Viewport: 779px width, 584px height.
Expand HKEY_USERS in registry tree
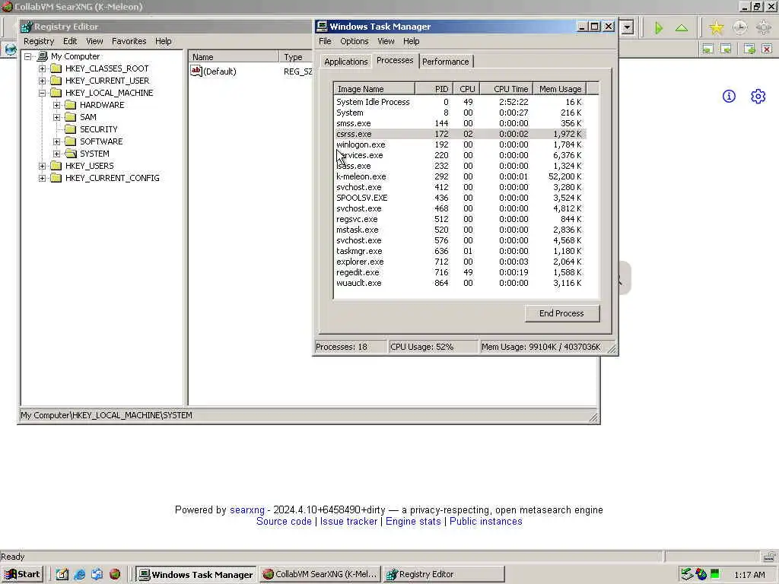pyautogui.click(x=43, y=166)
